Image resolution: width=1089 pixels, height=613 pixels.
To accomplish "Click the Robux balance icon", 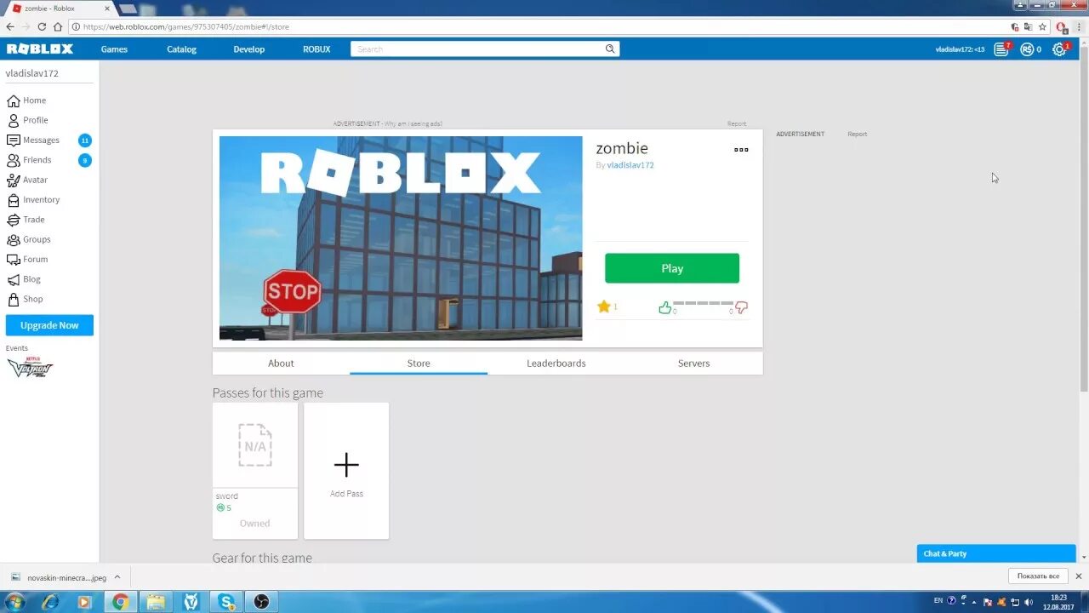I will 1027,49.
